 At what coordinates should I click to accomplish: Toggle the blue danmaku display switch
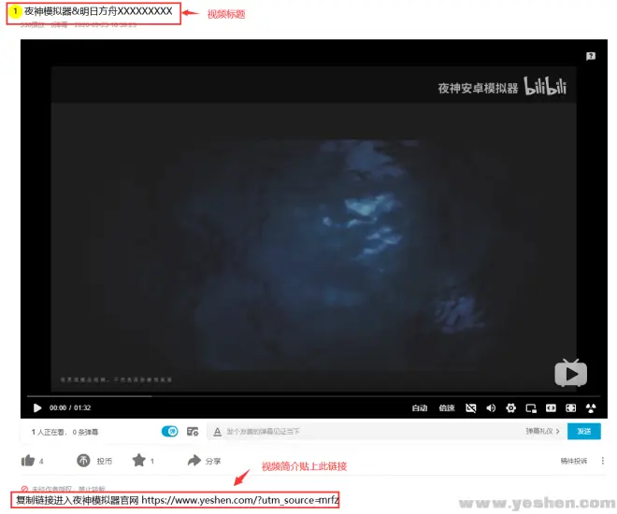(x=169, y=432)
